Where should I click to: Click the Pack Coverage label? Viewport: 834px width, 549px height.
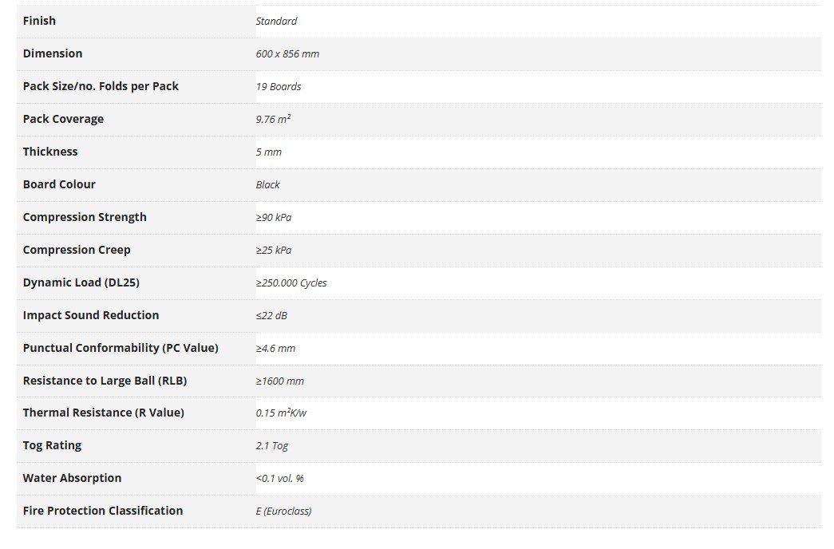[63, 119]
